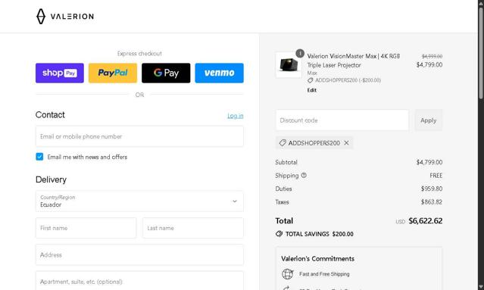Screen dimensions: 484x290
Task: Click the Subtotal value $4,799.00
Action: [429, 162]
